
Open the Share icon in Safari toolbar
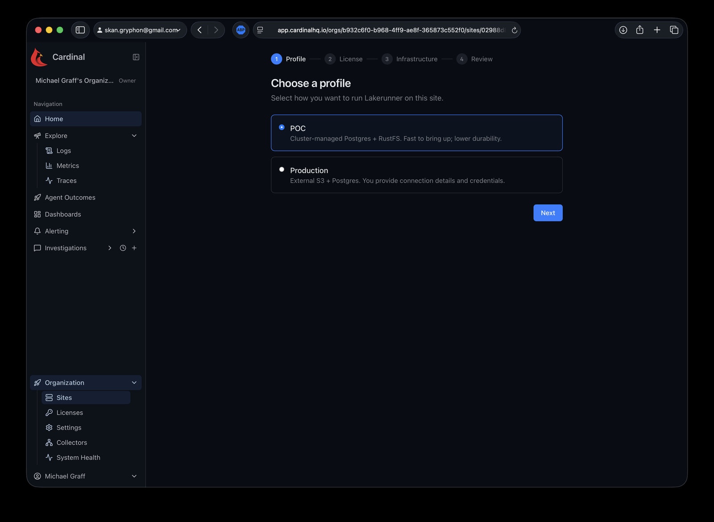coord(639,30)
